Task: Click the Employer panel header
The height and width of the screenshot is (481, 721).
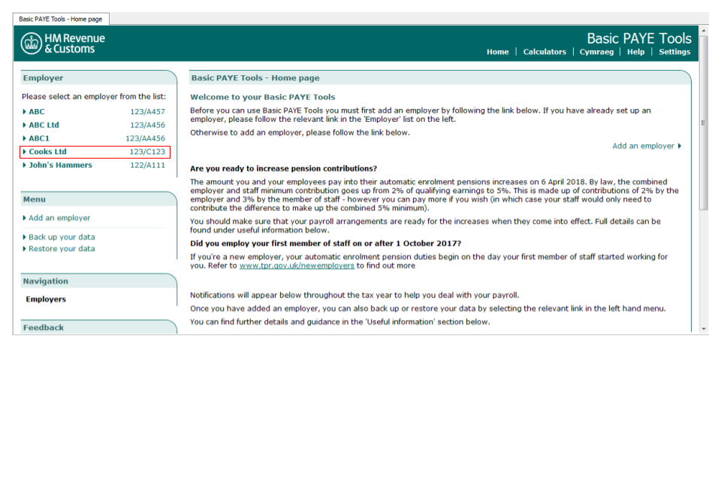Action: 98,78
